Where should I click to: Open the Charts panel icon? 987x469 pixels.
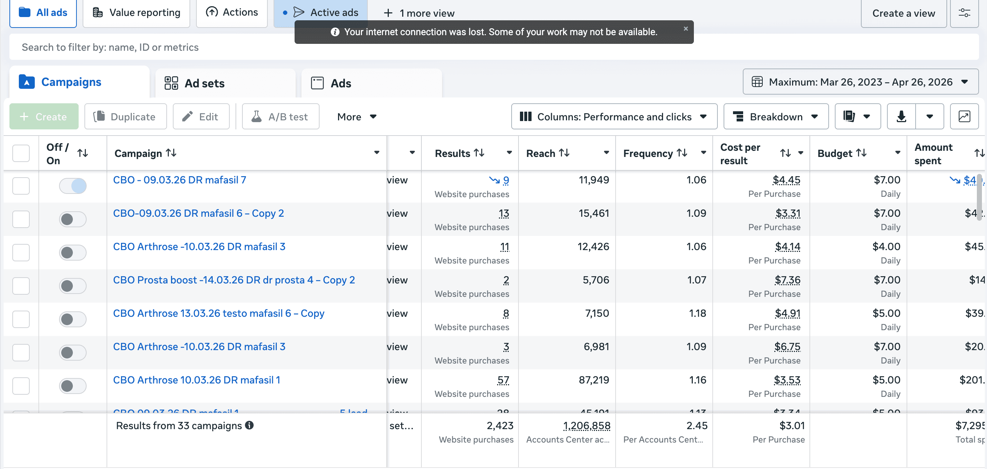coord(965,116)
